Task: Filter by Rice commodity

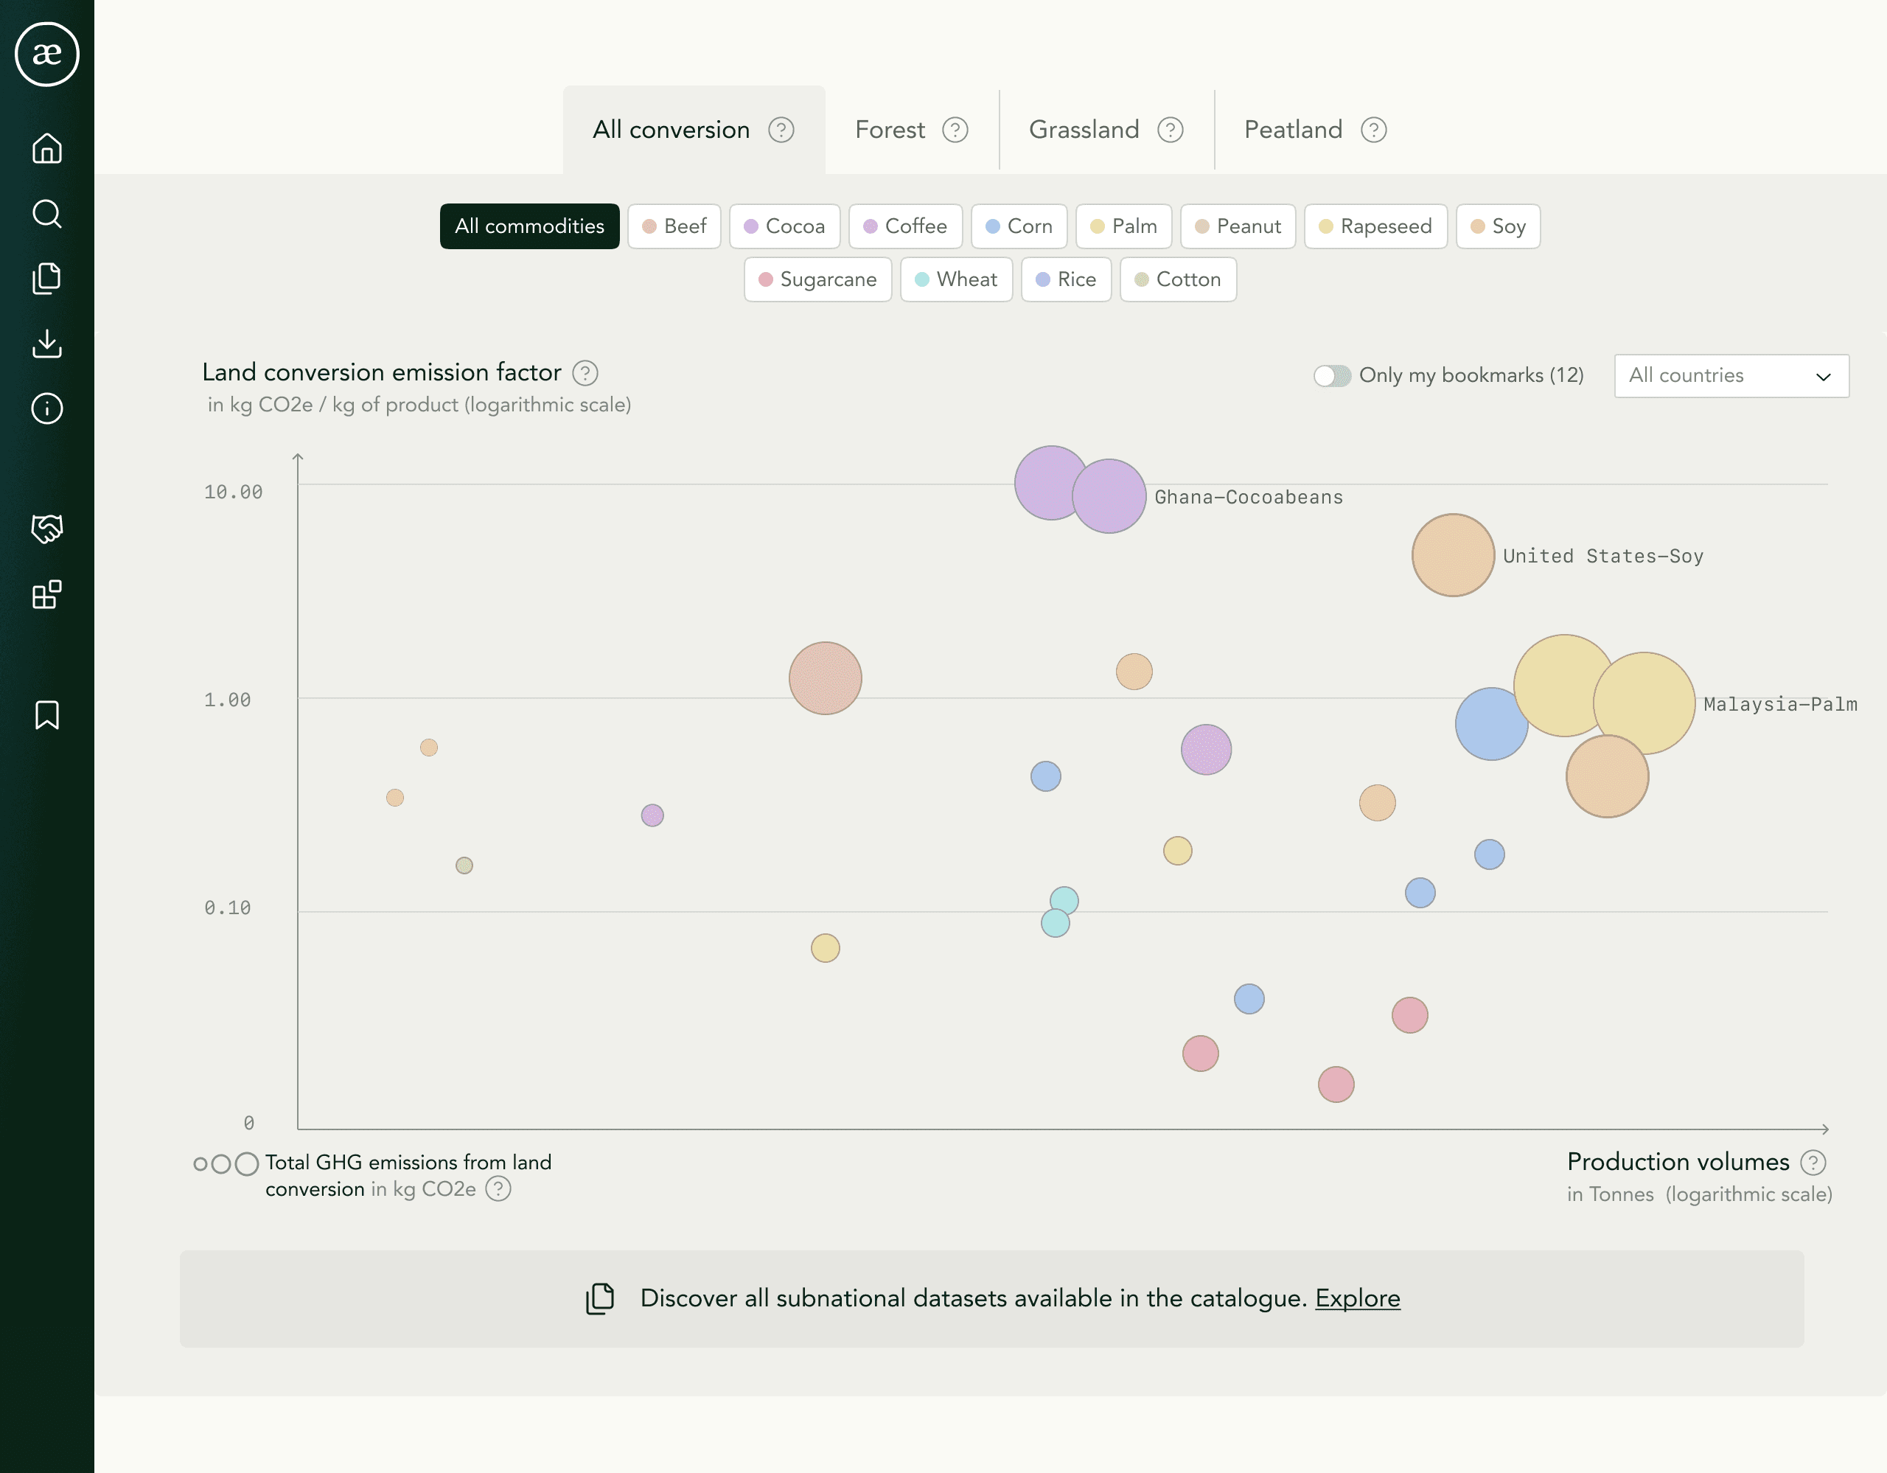Action: (1066, 280)
